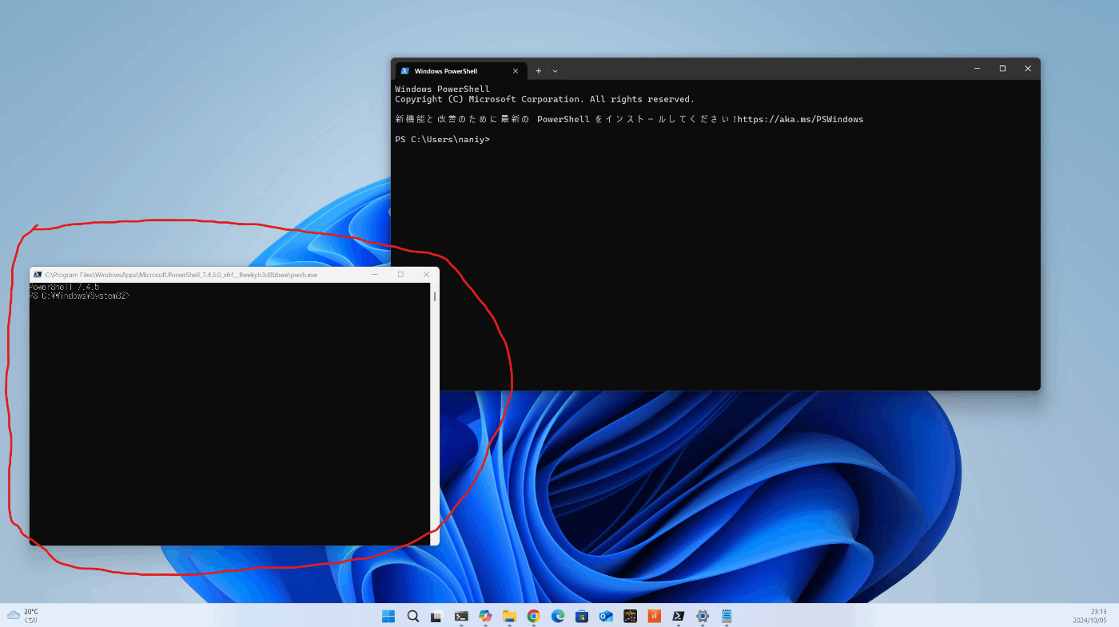Open the weather widget showing 20°C

point(22,615)
